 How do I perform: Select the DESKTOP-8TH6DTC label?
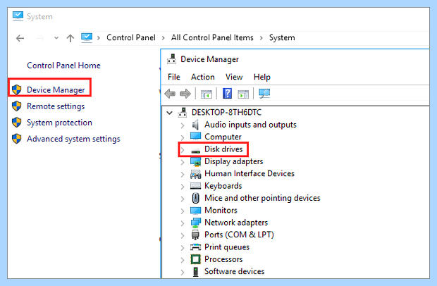[226, 112]
